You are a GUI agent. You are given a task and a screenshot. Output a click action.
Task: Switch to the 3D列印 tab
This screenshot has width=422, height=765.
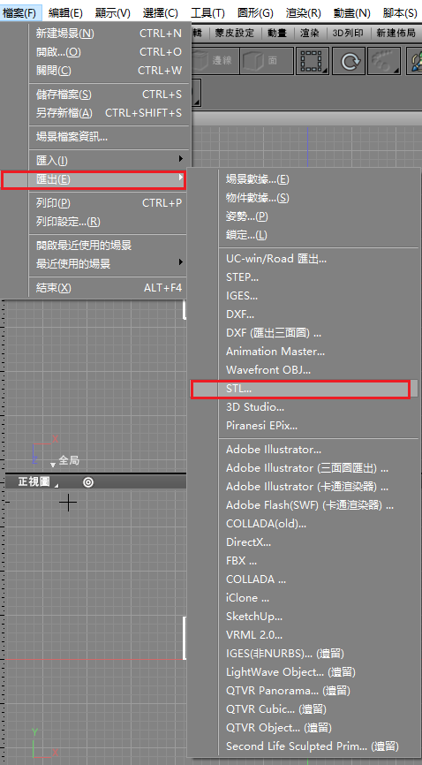(349, 34)
